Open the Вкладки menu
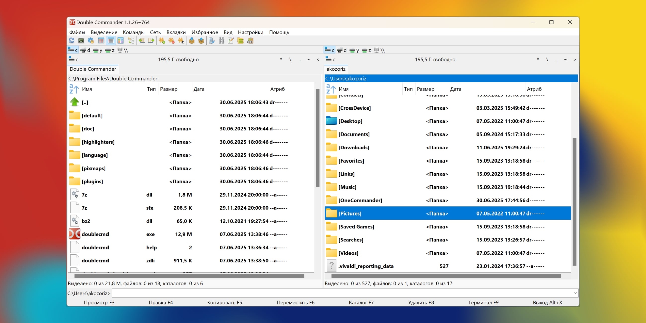646x323 pixels. (x=176, y=32)
